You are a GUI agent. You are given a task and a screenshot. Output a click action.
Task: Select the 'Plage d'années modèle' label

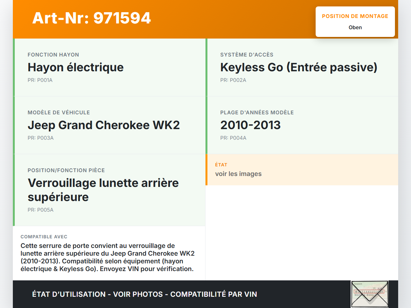[257, 113]
